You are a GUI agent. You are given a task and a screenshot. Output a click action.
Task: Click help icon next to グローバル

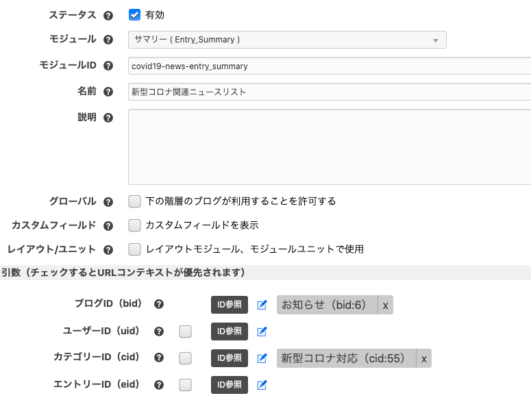tap(108, 201)
